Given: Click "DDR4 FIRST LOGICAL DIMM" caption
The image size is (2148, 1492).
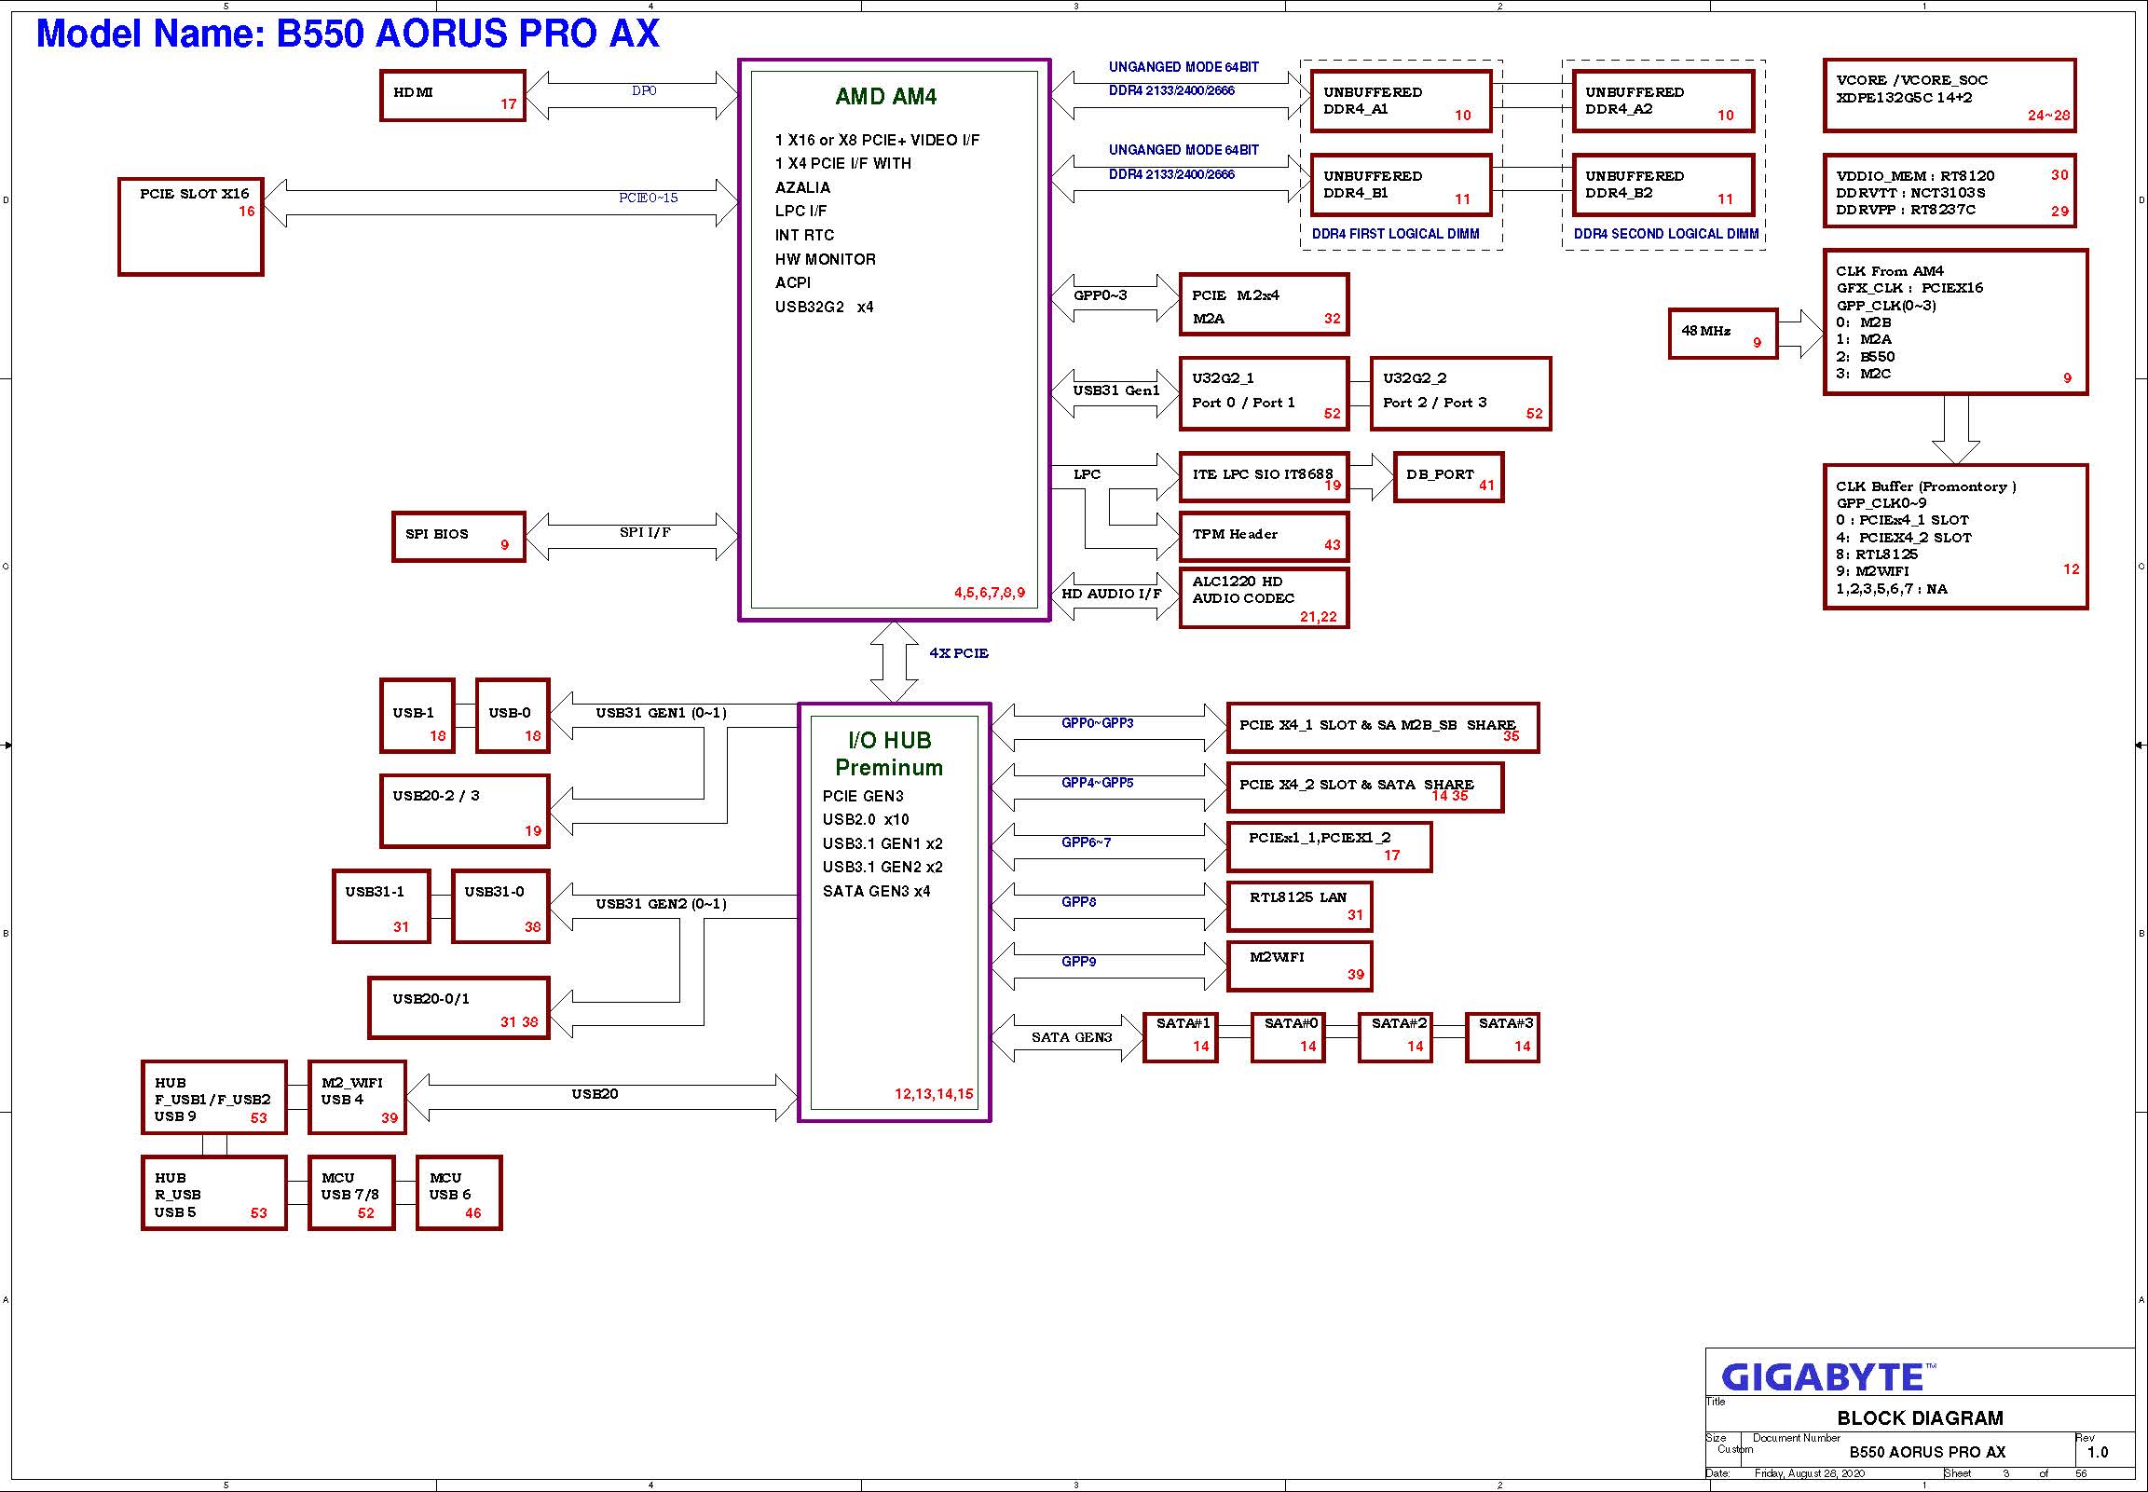Looking at the screenshot, I should tap(1396, 234).
